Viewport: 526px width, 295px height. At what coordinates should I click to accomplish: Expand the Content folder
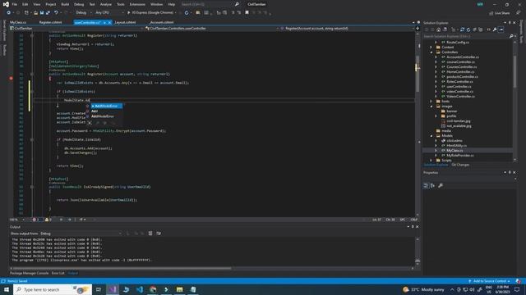tap(431, 48)
